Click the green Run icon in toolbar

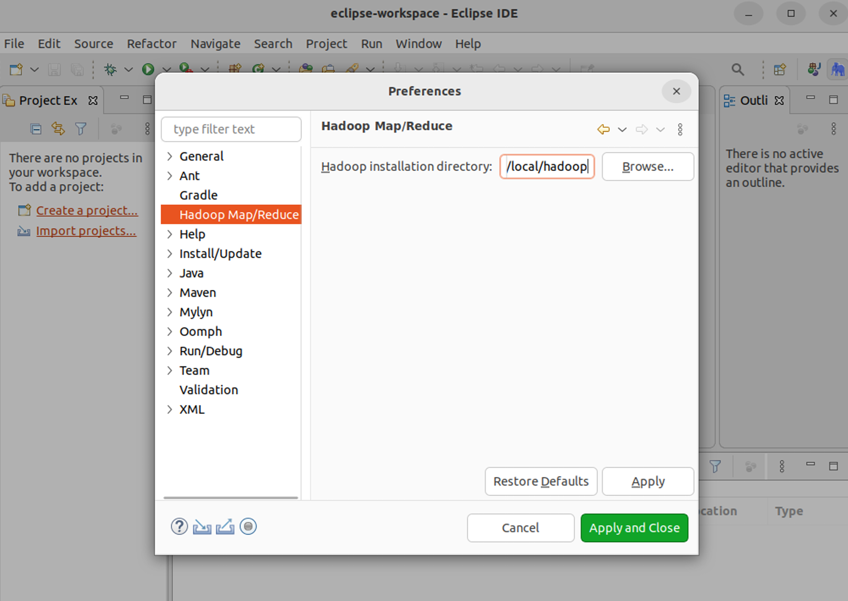tap(148, 69)
